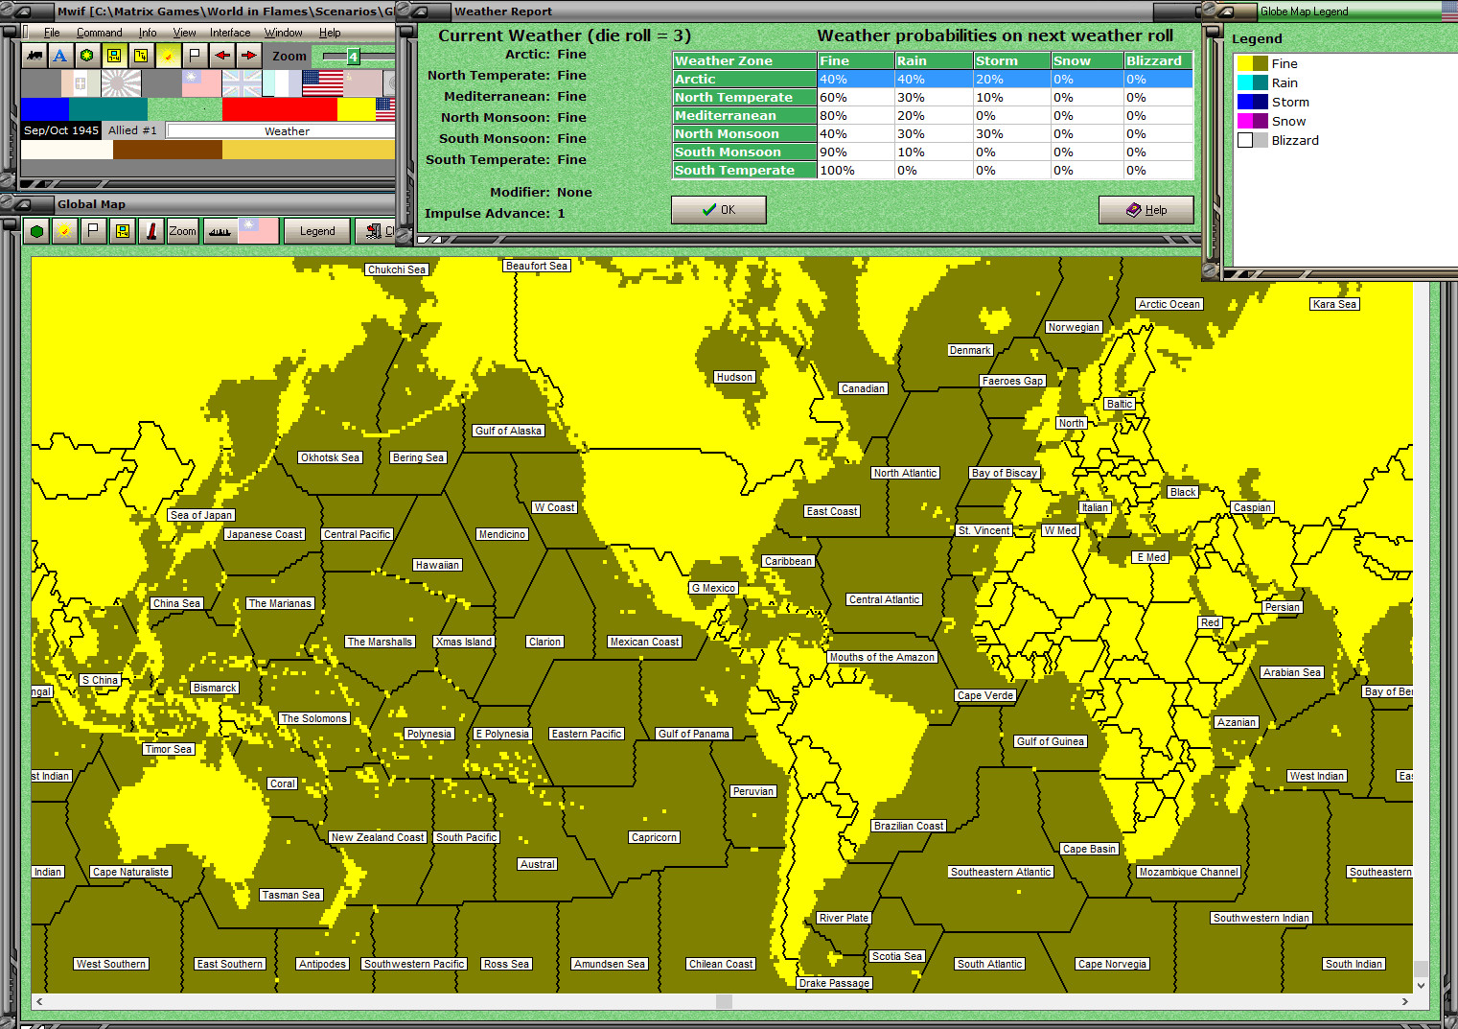Click the Legend button in Global Map toolbar
The height and width of the screenshot is (1029, 1458).
tap(317, 231)
